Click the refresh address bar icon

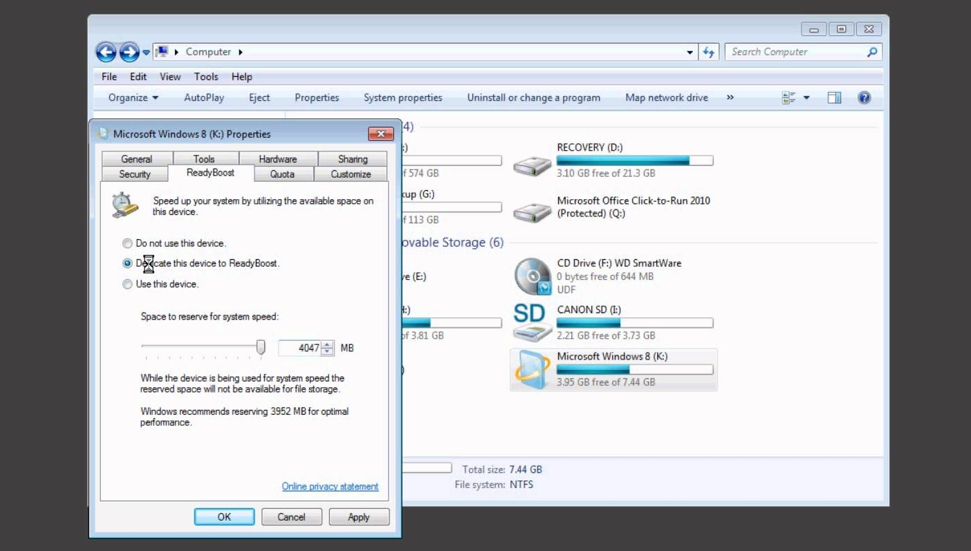pos(708,52)
